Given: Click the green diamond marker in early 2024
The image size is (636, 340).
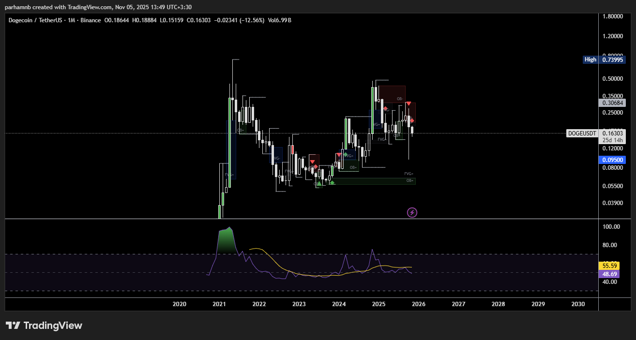Looking at the screenshot, I should [x=345, y=154].
